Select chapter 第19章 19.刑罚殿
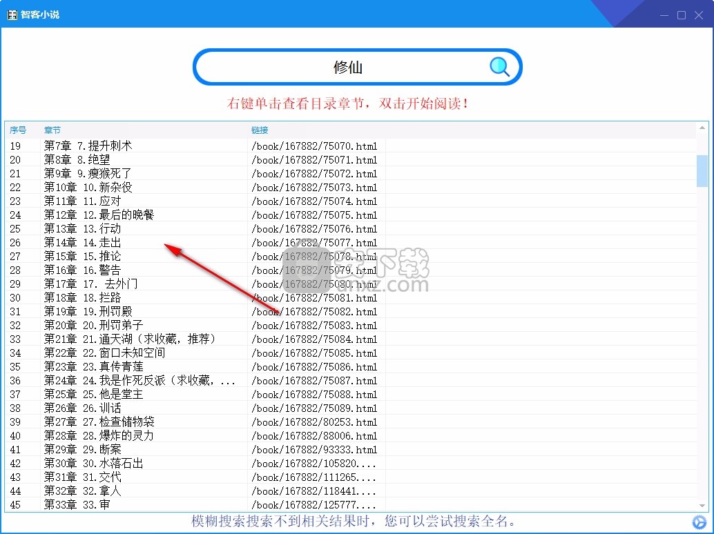Image resolution: width=714 pixels, height=534 pixels. click(88, 312)
